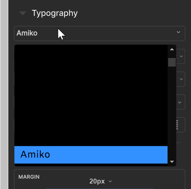191x189 pixels.
Task: Click the font list scroll-up arrow
Action: 172,49
